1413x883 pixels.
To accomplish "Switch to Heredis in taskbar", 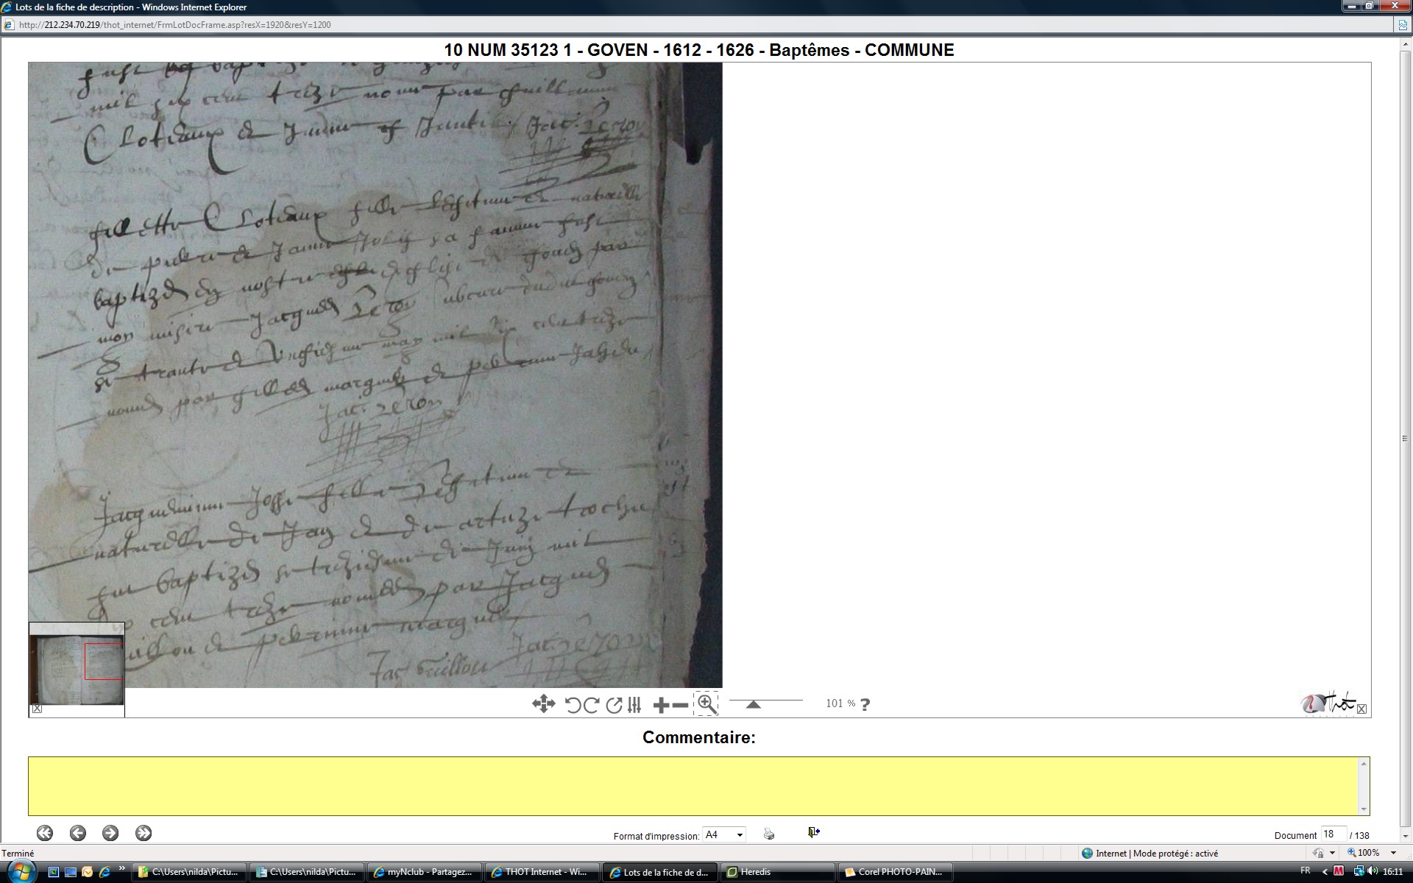I will click(x=776, y=872).
